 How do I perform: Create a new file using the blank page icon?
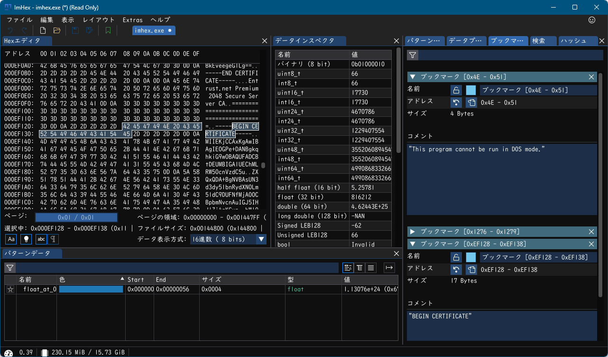(42, 30)
